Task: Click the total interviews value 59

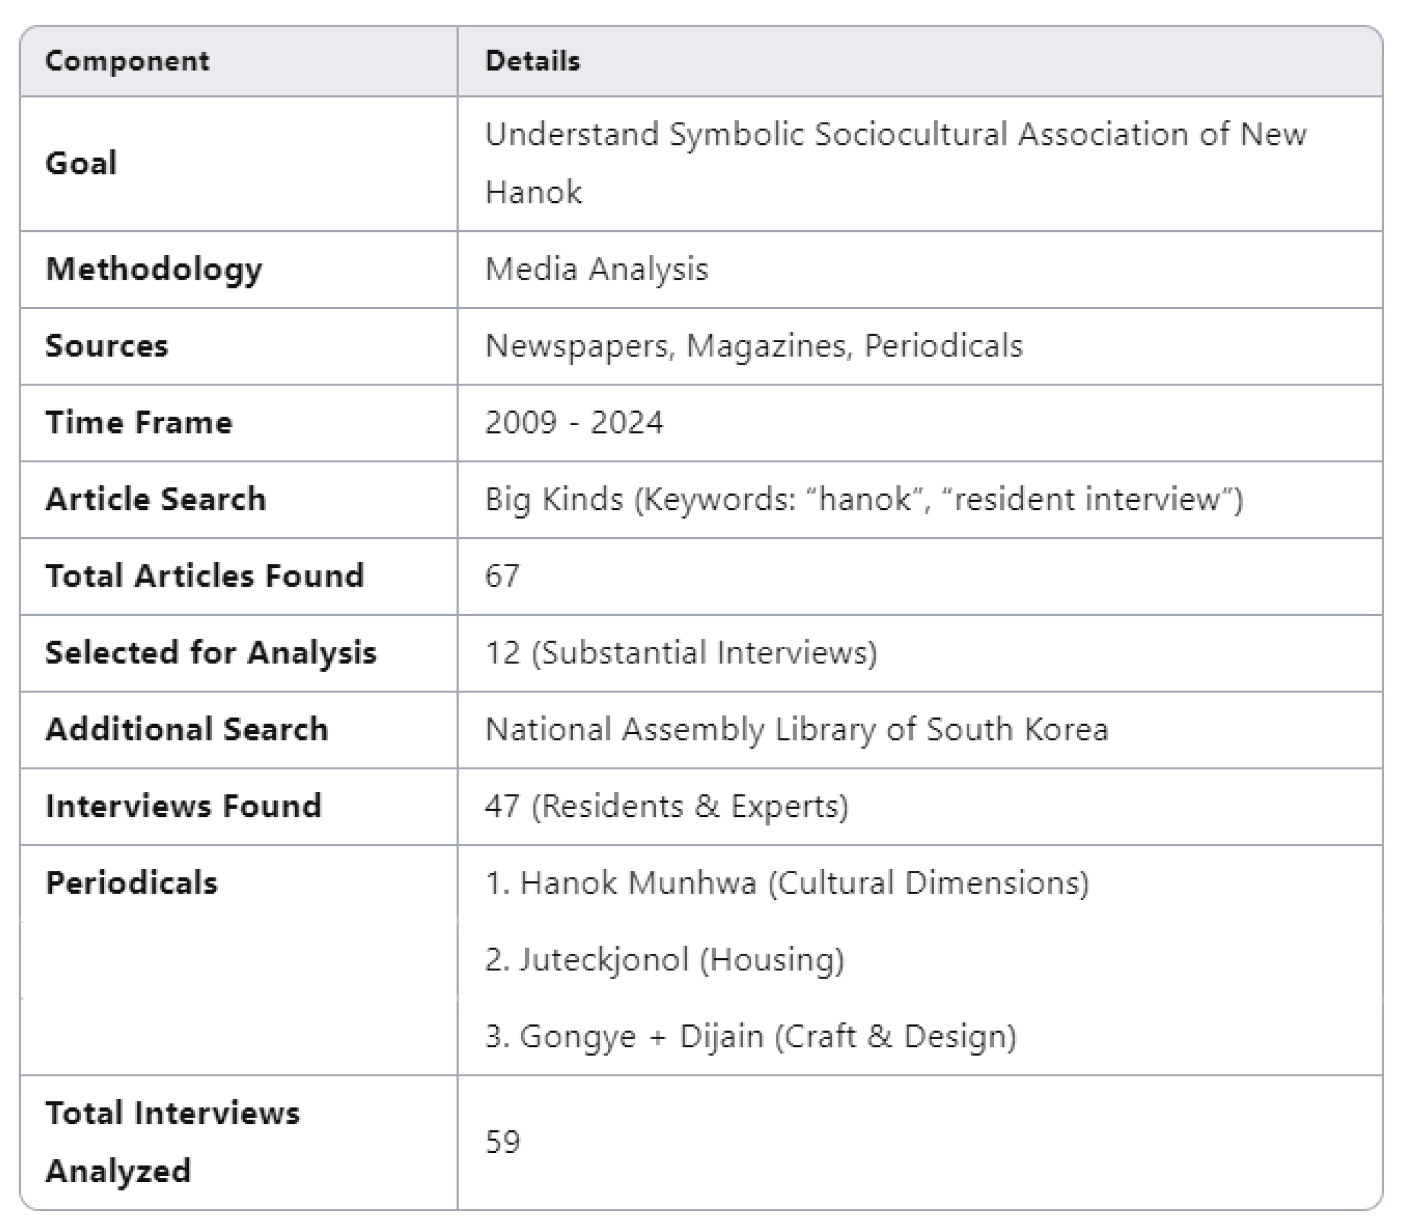Action: pyautogui.click(x=502, y=1142)
